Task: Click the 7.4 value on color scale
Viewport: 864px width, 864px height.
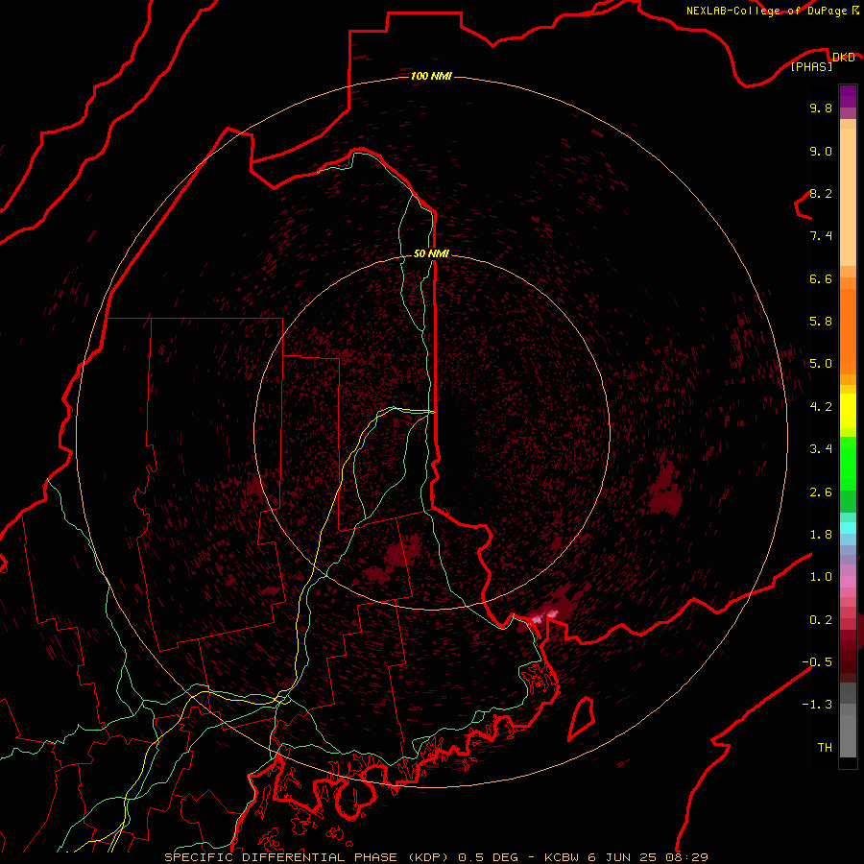Action: (x=821, y=236)
